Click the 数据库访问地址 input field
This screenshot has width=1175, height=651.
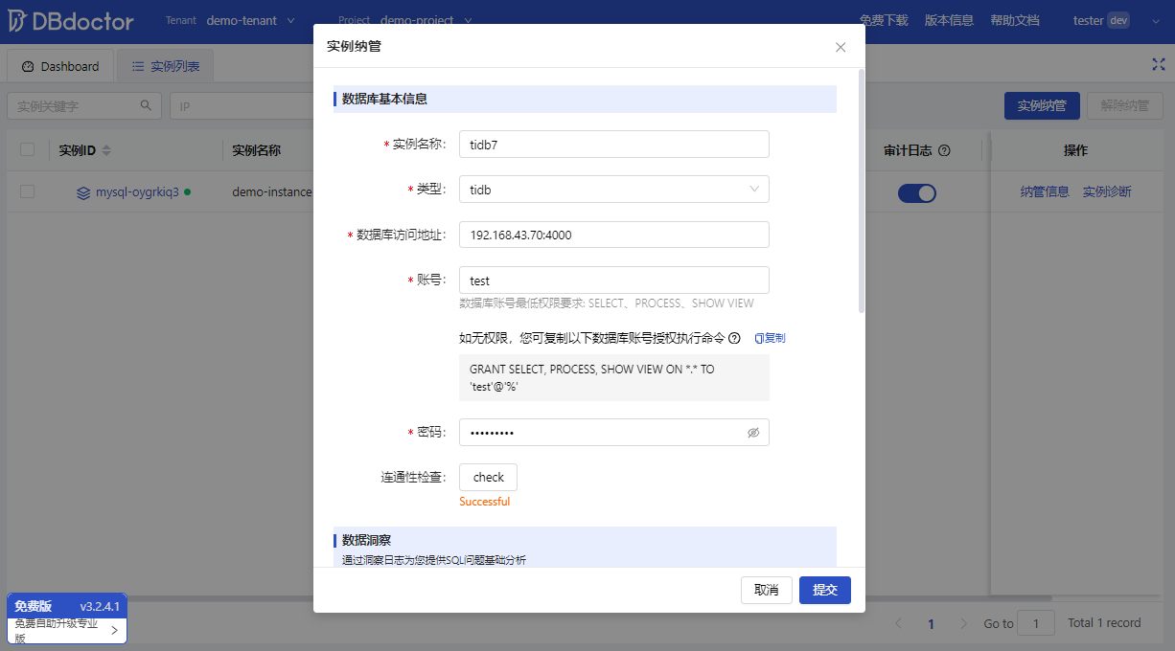coord(614,235)
